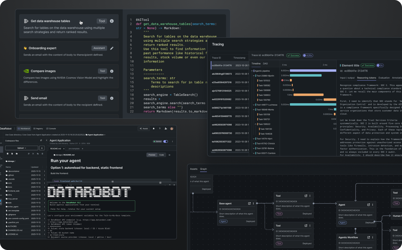
Task: Click the three-dot menu on the Agent node
Action: coord(372,204)
